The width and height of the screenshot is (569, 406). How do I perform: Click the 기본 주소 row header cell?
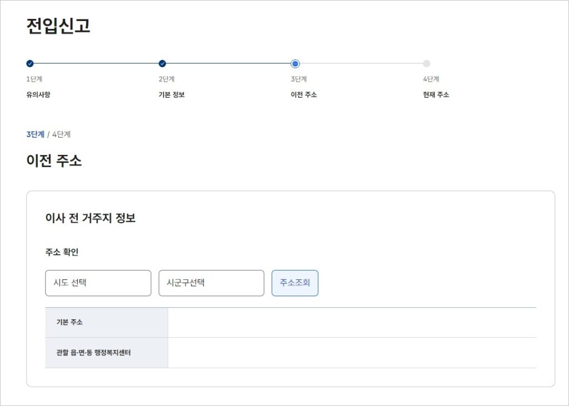(x=106, y=322)
